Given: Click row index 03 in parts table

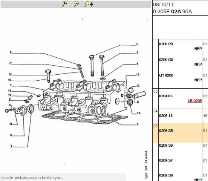Looking at the screenshot, I should click(x=155, y=91).
